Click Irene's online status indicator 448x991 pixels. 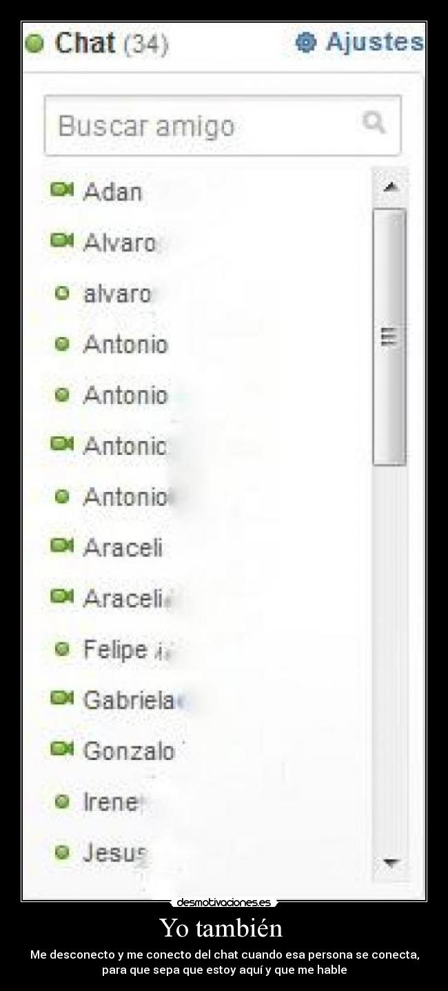click(63, 801)
